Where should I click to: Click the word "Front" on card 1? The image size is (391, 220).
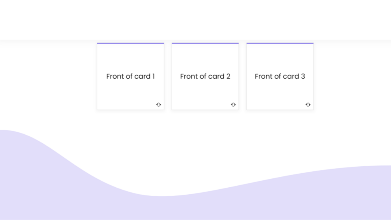click(114, 76)
